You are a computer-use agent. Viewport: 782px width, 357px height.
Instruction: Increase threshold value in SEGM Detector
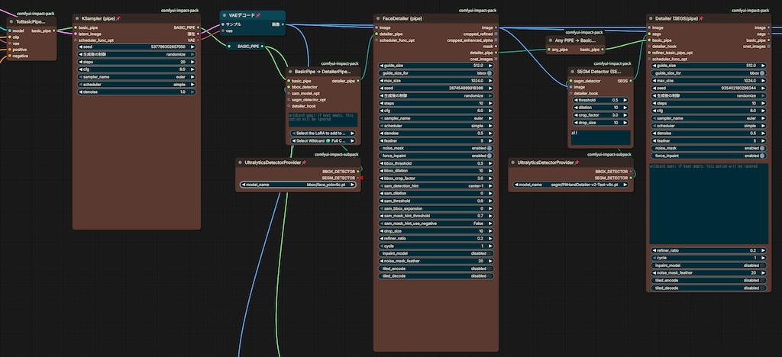tap(625, 100)
